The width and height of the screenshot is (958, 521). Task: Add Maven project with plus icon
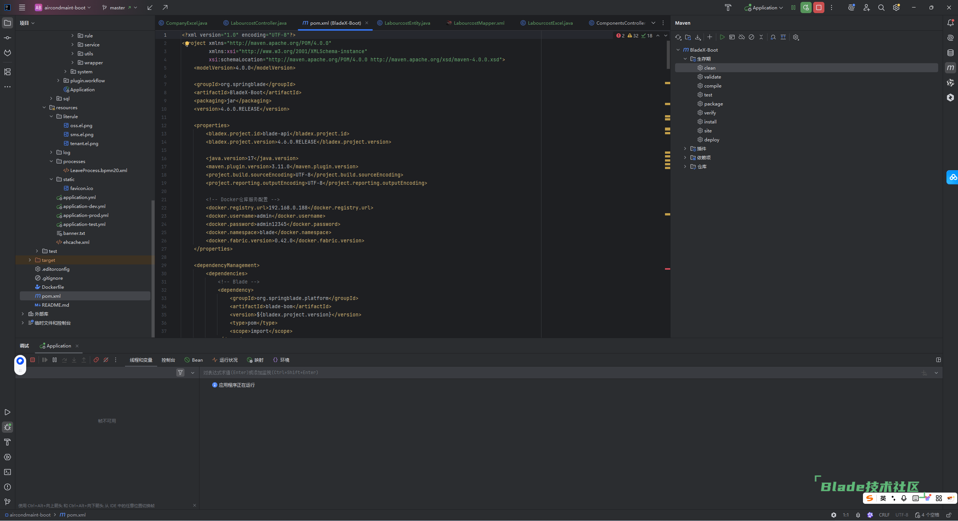(x=710, y=37)
